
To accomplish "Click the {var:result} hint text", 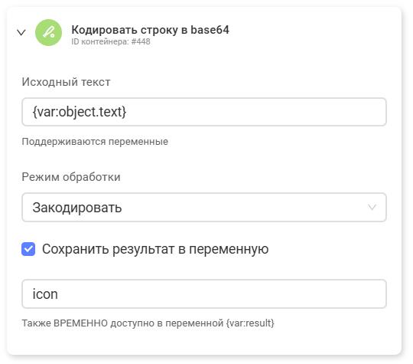I will [250, 323].
